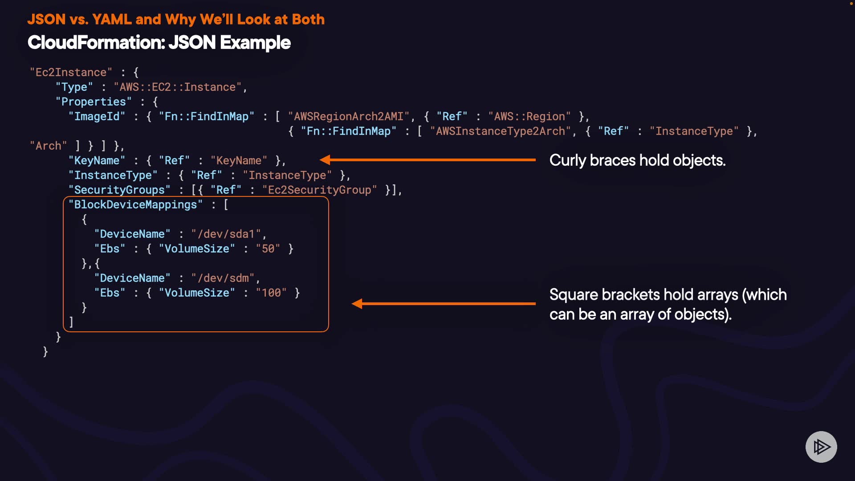Click the "AWSInstanceType2Arch" string
The height and width of the screenshot is (481, 855).
click(x=501, y=131)
